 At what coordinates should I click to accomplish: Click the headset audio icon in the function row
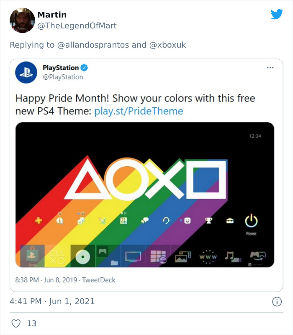coord(166,220)
